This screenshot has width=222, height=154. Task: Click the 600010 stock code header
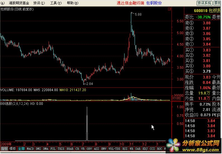pyautogui.click(x=201, y=11)
